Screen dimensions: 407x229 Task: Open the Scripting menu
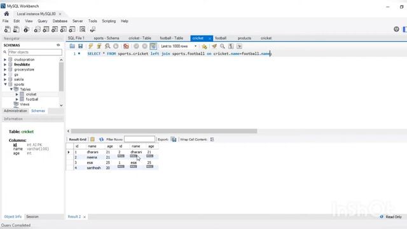click(x=109, y=21)
